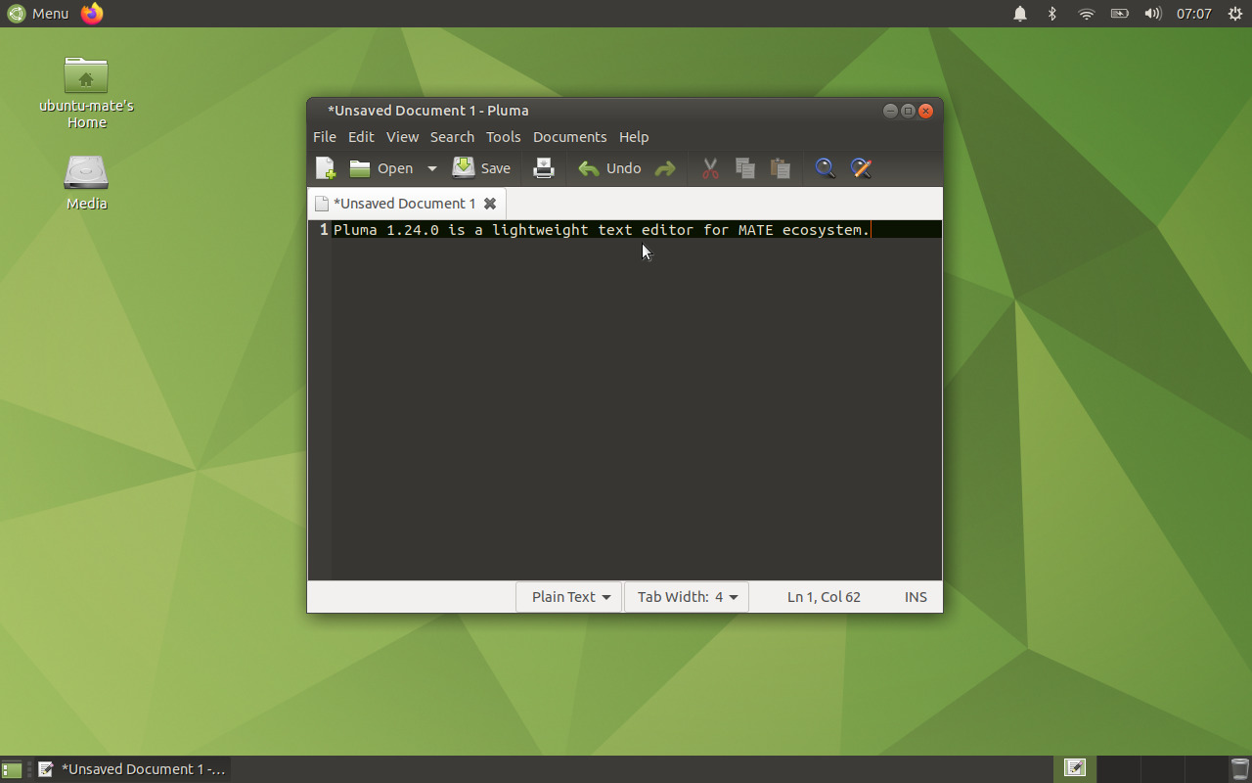Screen dimensions: 1252x783
Task: Open the power/session gear icon
Action: click(1234, 14)
